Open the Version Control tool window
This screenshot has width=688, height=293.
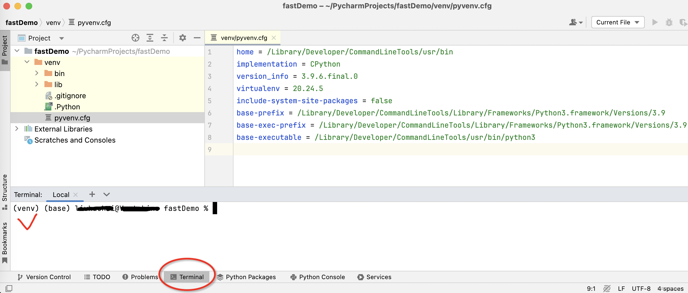44,277
